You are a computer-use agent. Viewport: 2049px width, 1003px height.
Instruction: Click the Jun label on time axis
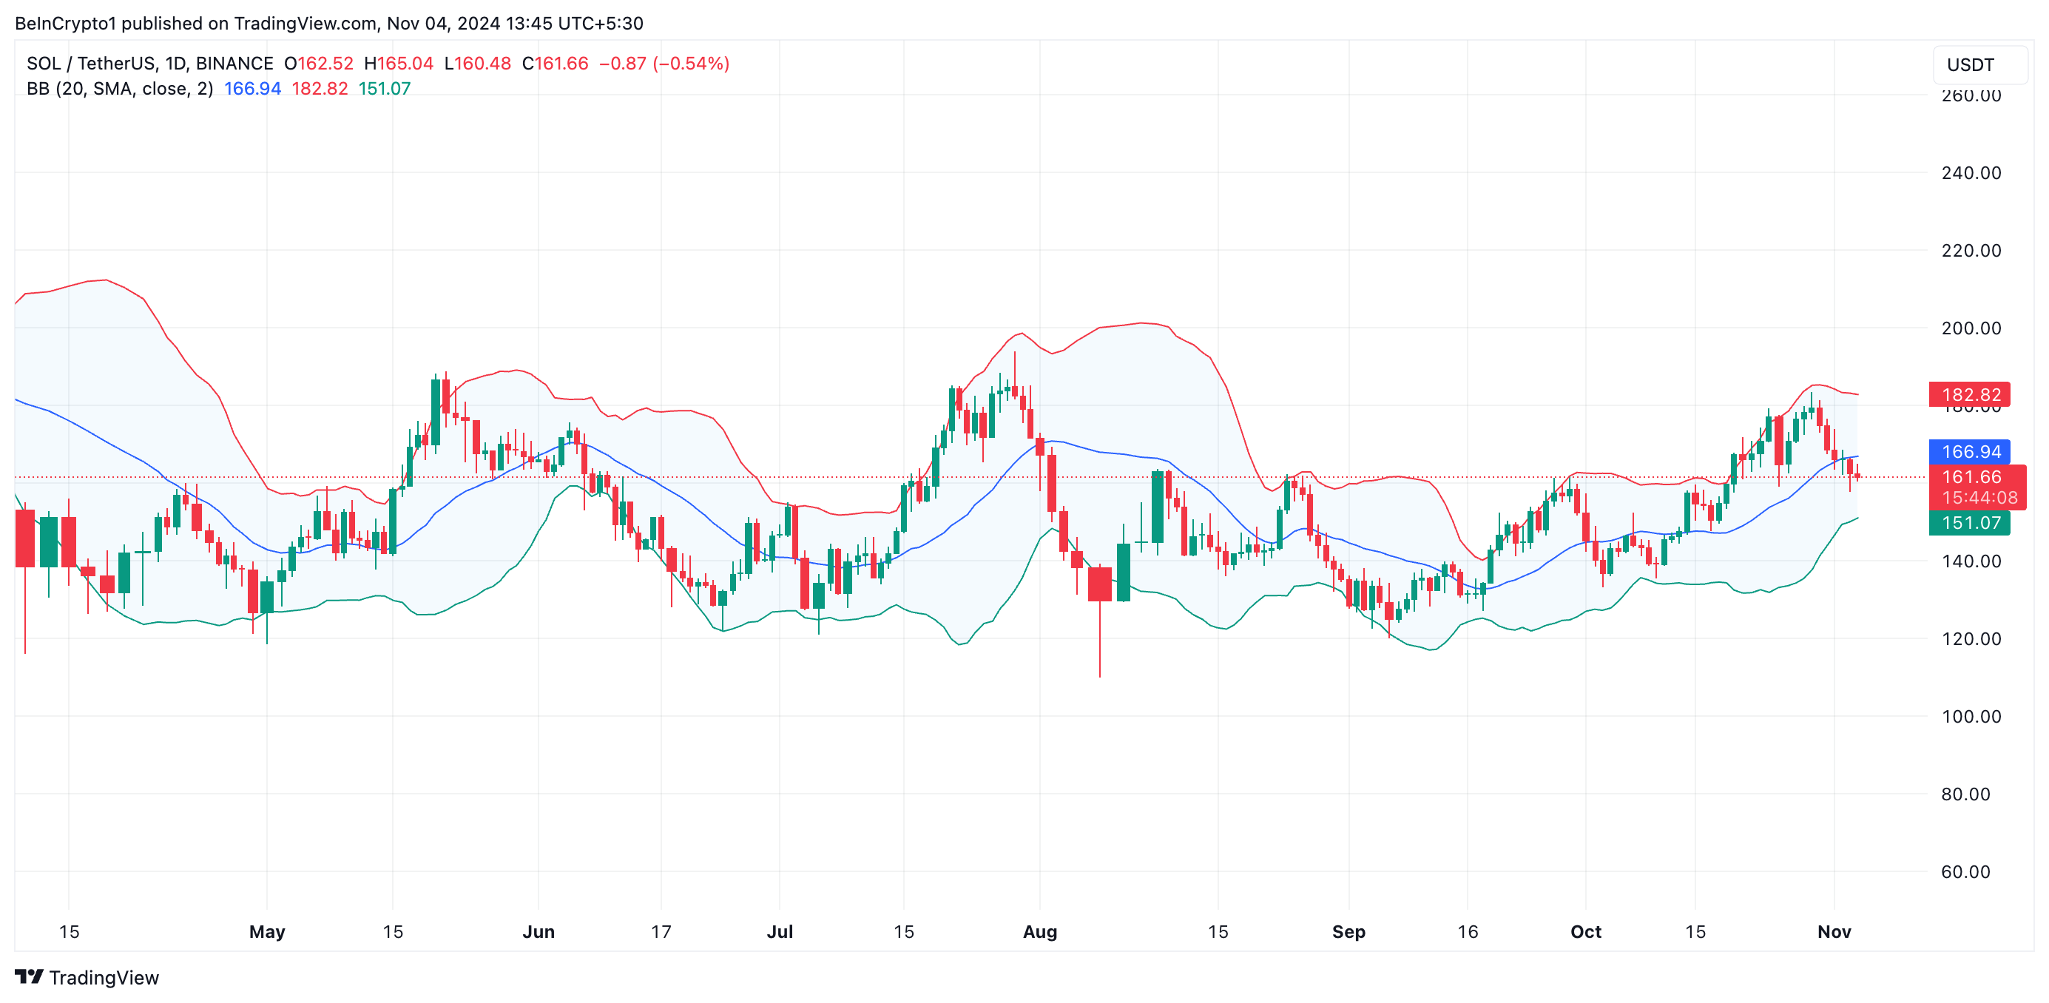[538, 931]
